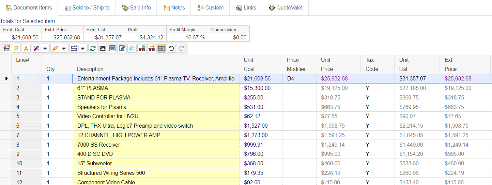Open the dropdown beside the magic wand

(x=45, y=49)
